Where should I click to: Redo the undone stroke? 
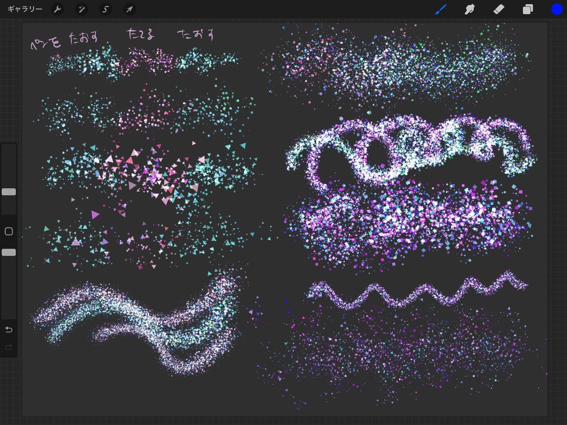(x=8, y=348)
